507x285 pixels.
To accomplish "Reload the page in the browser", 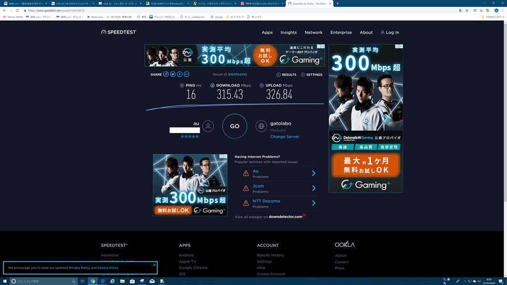I will coord(17,10).
